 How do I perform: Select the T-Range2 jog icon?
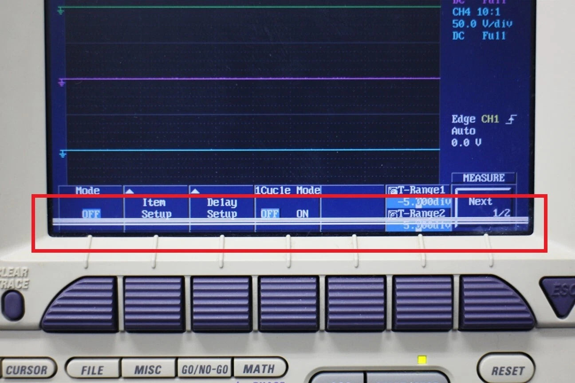coord(392,214)
